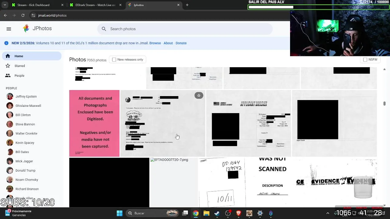Viewport: 390px width, 219px height.
Task: Click Donald Trump's avatar
Action: [10, 170]
